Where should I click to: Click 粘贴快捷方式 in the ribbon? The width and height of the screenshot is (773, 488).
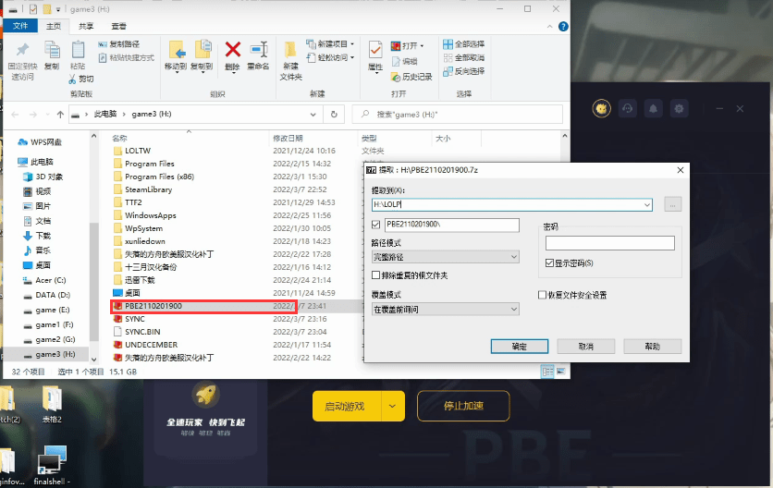pyautogui.click(x=127, y=57)
